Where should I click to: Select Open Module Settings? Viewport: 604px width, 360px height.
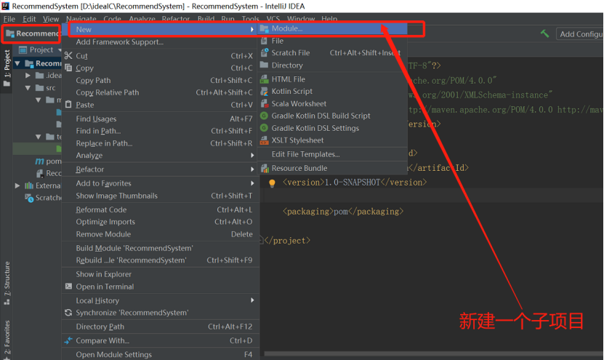click(161, 354)
